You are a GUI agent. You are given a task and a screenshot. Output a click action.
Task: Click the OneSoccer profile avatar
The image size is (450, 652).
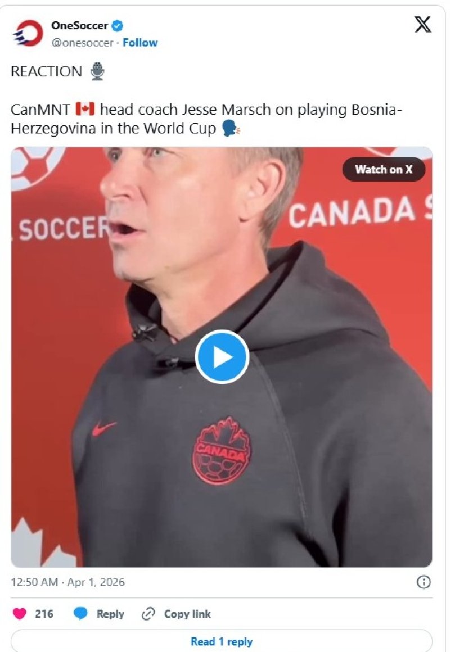(x=28, y=33)
